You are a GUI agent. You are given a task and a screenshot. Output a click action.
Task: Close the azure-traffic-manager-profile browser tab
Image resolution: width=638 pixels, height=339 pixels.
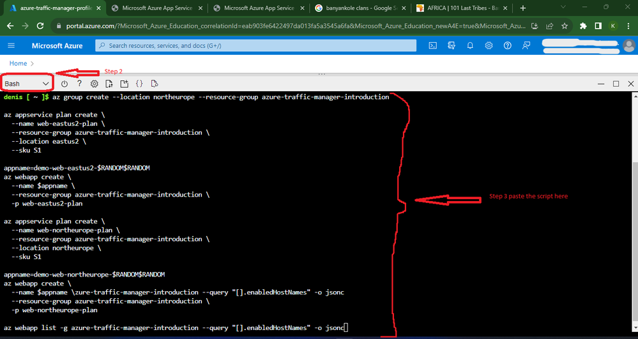tap(99, 8)
